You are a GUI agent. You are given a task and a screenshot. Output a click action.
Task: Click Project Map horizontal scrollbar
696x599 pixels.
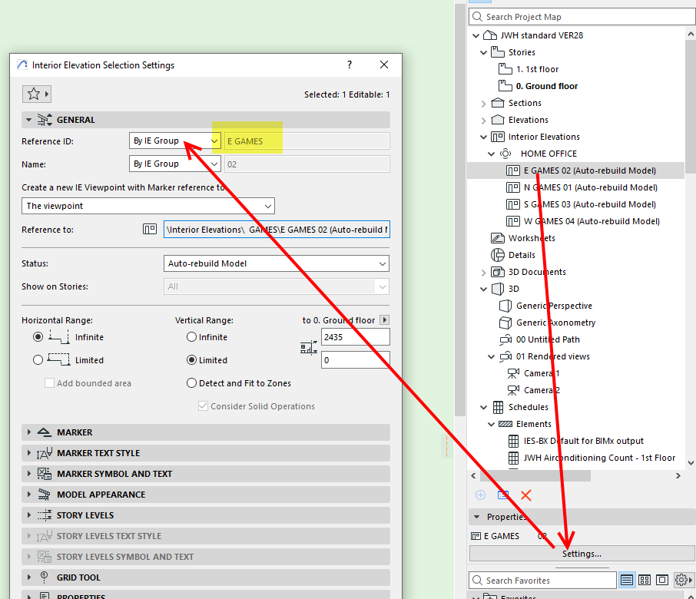[535, 475]
